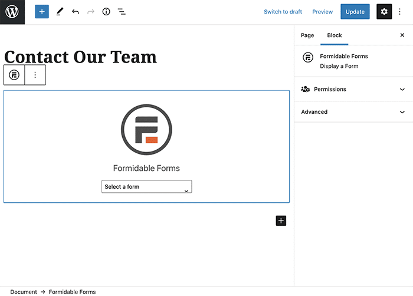
Task: Click the Contact Our Team title
Action: pos(81,57)
